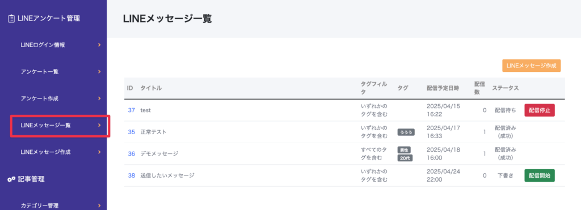Click the orange LINEメッセージ作成 button
This screenshot has width=581, height=210.
tap(531, 66)
